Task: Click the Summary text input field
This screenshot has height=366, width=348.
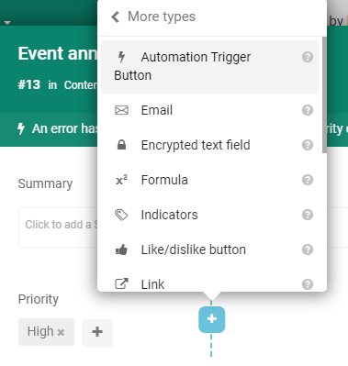Action: pyautogui.click(x=58, y=227)
